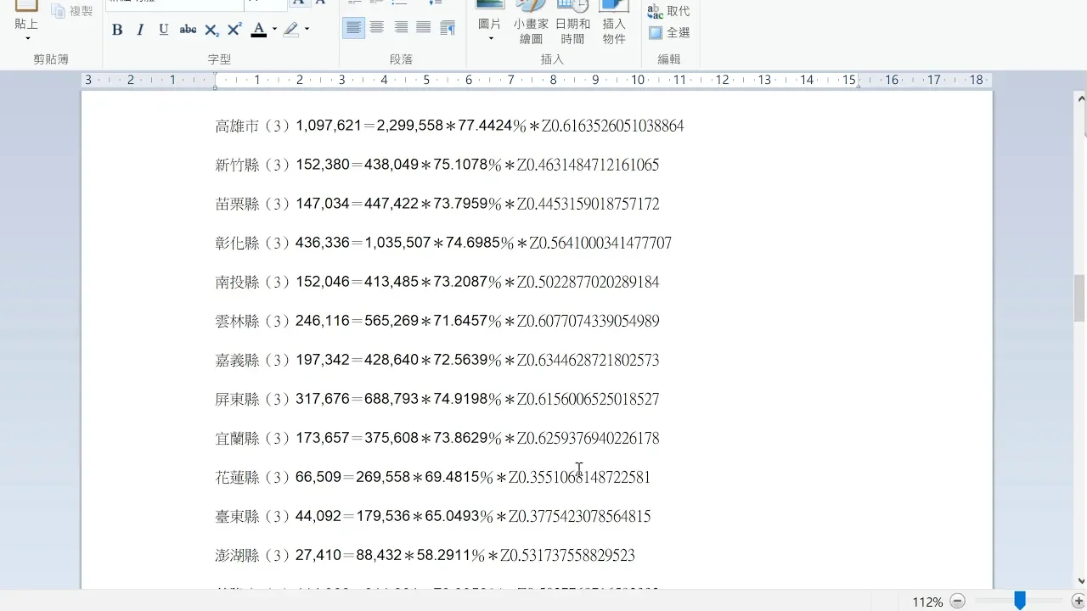Click the 全選 select all button
The height and width of the screenshot is (611, 1087).
pyautogui.click(x=669, y=33)
